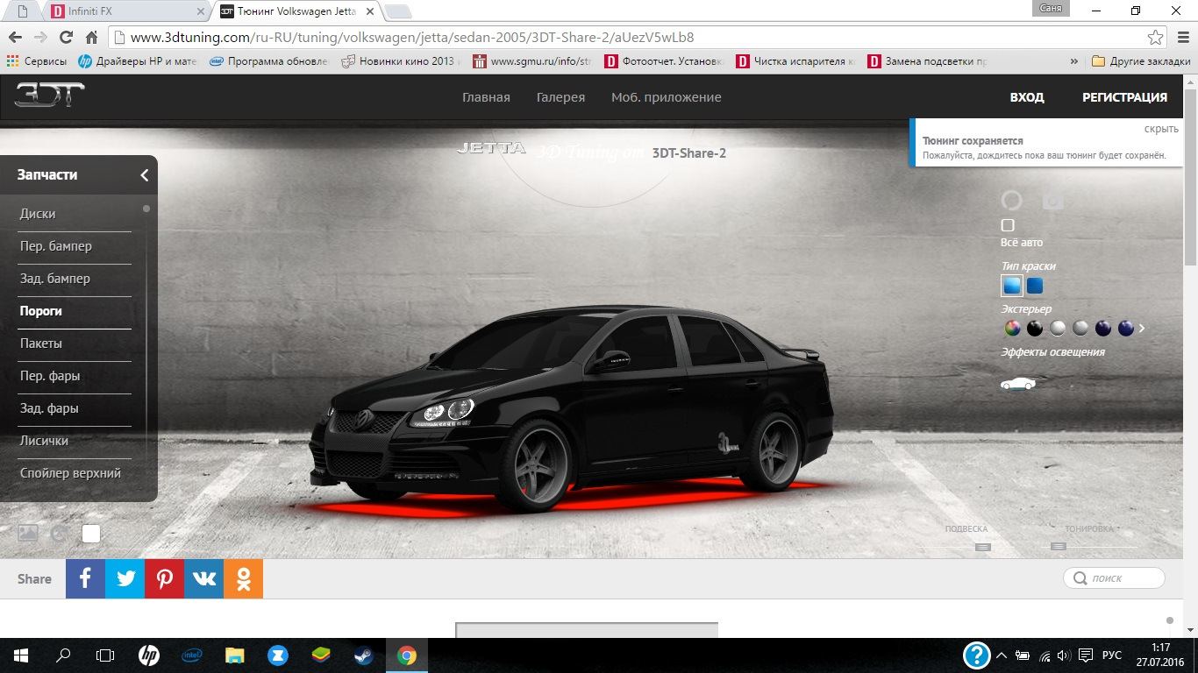Image resolution: width=1198 pixels, height=673 pixels.
Task: Click the Подвеска suspension slider handle
Action: [x=983, y=547]
